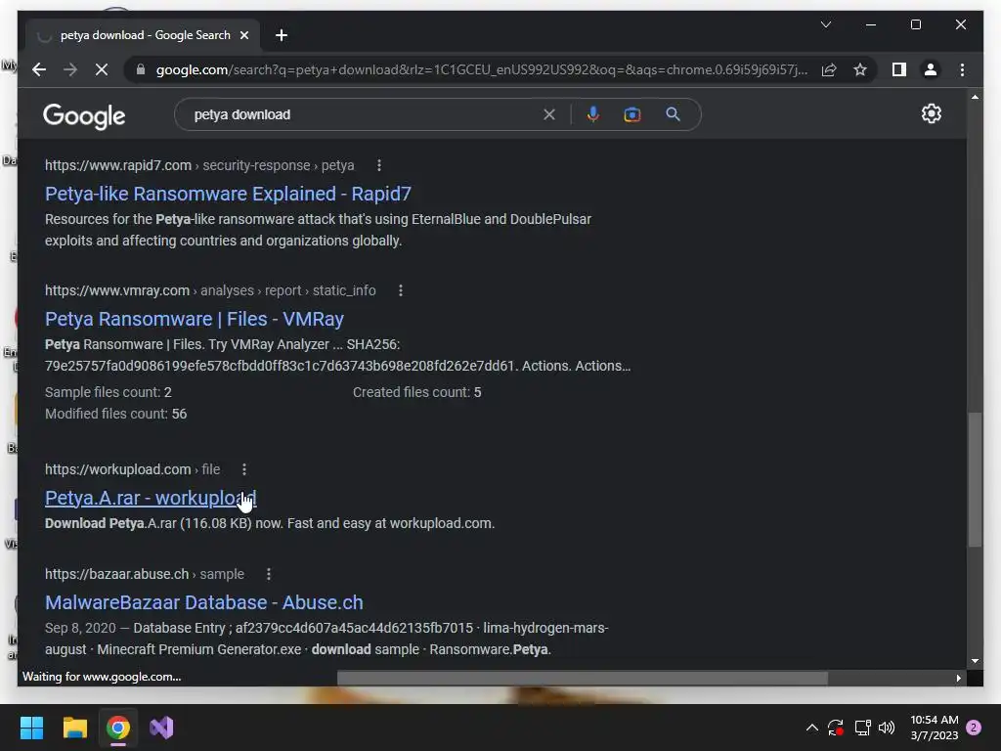Viewport: 1001px width, 751px height.
Task: Click the bazaar.abuse.ch URL breadcrumb
Action: tap(145, 574)
